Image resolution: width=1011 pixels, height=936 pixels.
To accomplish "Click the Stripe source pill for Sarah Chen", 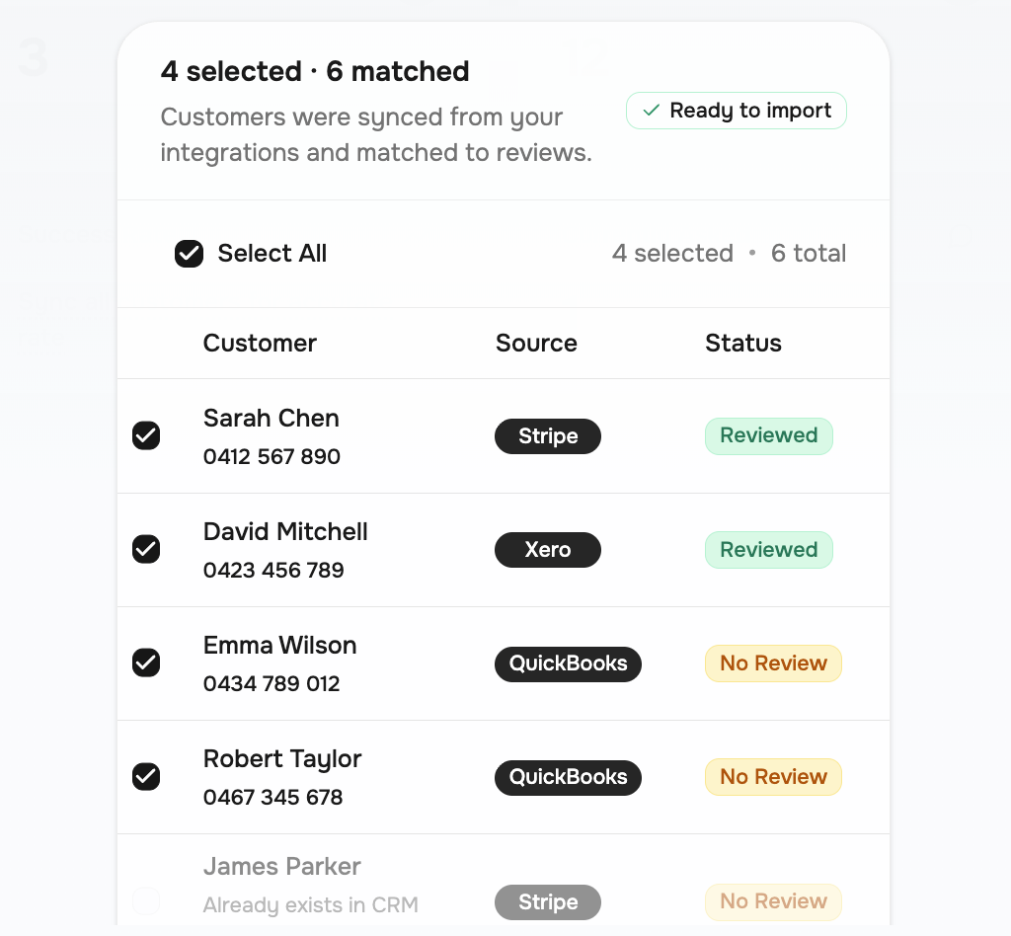I will (x=547, y=435).
